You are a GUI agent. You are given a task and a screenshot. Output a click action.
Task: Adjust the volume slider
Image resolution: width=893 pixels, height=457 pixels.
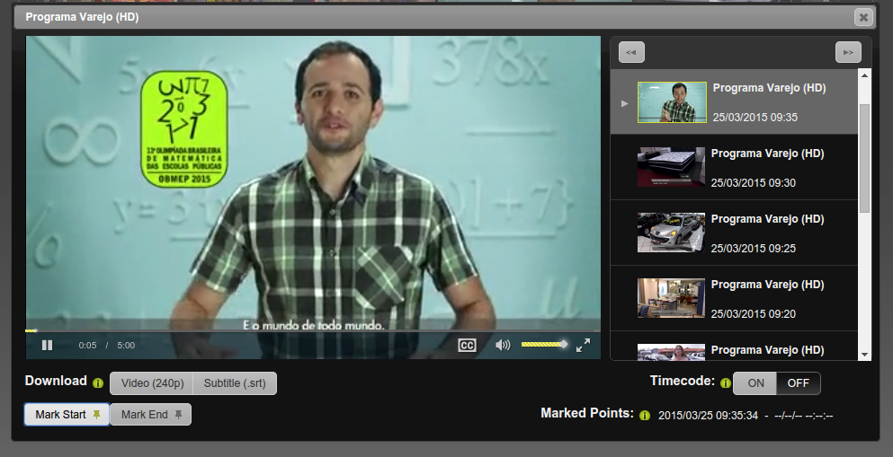[x=543, y=345]
